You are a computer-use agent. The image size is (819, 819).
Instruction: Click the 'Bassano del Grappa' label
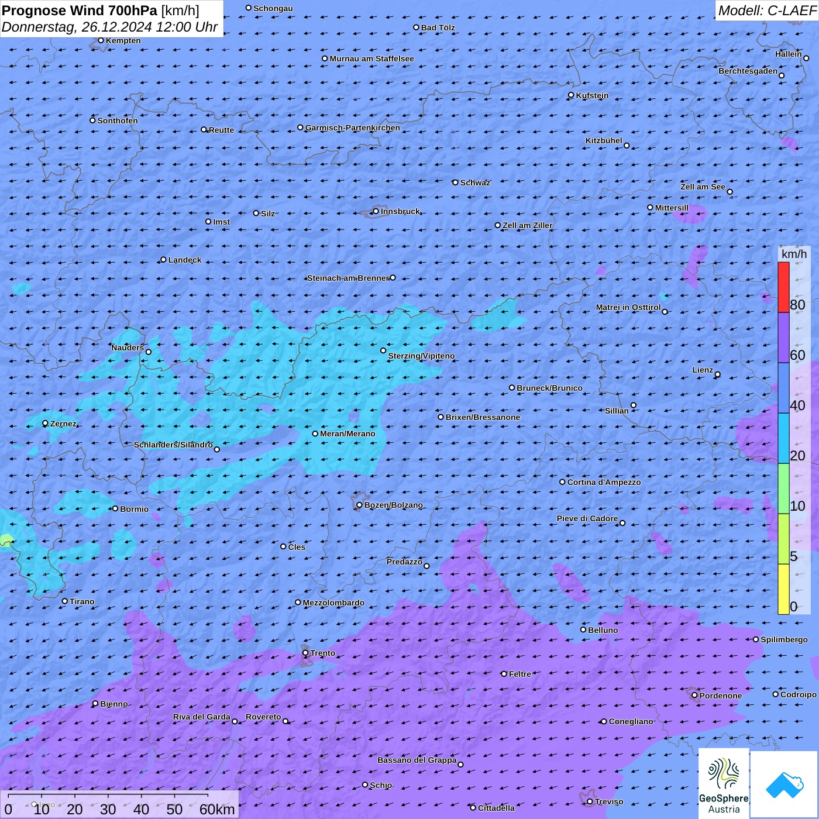tap(417, 760)
